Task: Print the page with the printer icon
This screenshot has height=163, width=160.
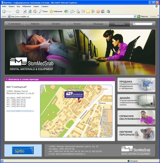Action: coord(78,11)
